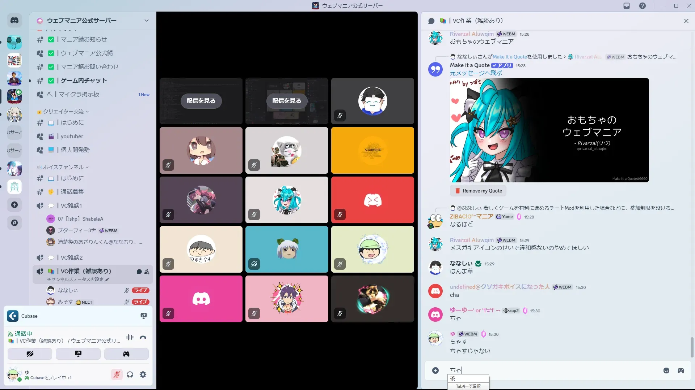Start an activity with gamepad button
The image size is (695, 390).
126,354
